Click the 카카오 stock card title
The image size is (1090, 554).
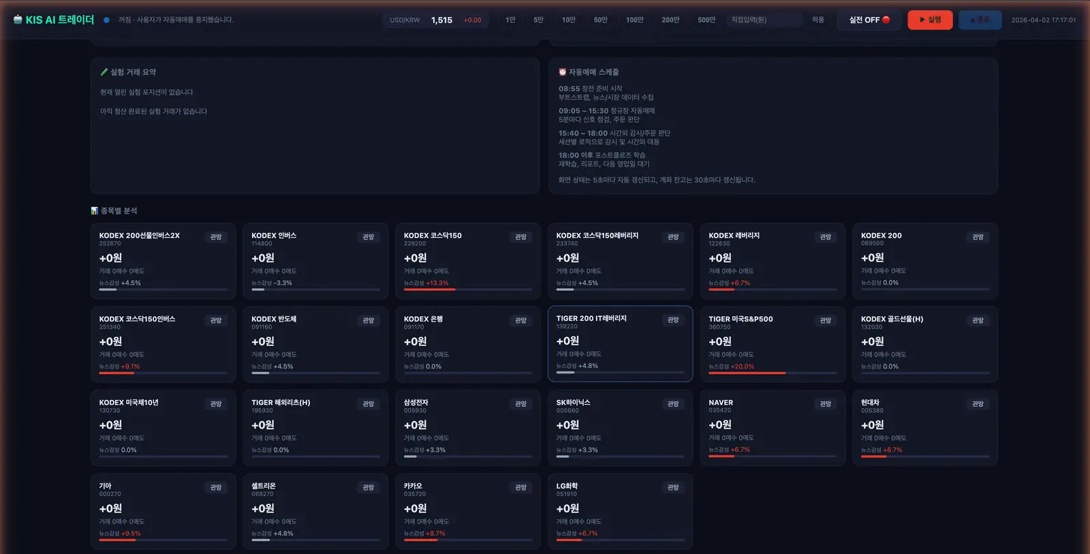[413, 486]
